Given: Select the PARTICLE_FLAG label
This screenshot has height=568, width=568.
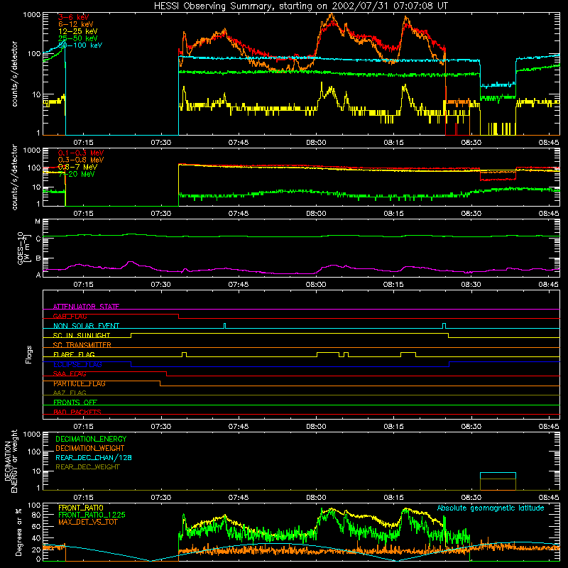Looking at the screenshot, I should tap(80, 383).
